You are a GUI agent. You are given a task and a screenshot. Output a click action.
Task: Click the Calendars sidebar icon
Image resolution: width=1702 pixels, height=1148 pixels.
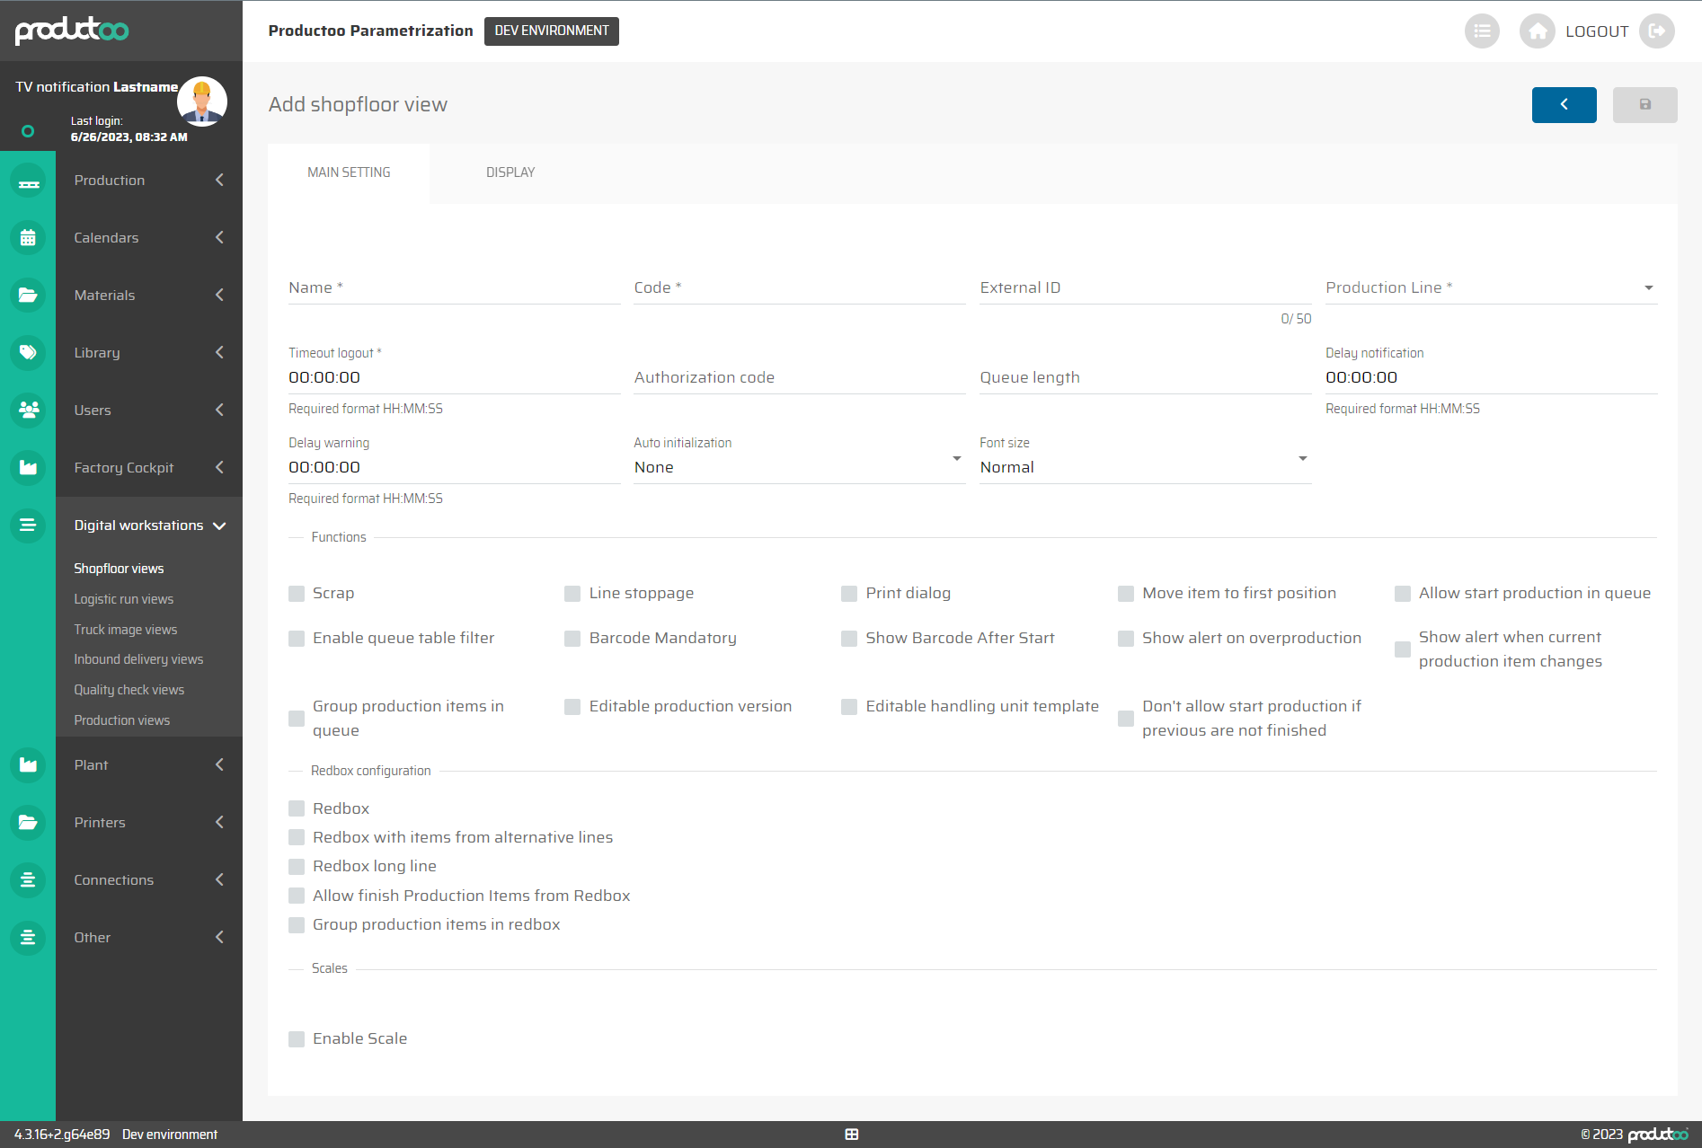pyautogui.click(x=28, y=238)
